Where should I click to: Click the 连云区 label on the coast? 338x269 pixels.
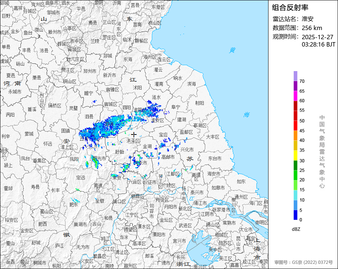pyautogui.click(x=164, y=59)
